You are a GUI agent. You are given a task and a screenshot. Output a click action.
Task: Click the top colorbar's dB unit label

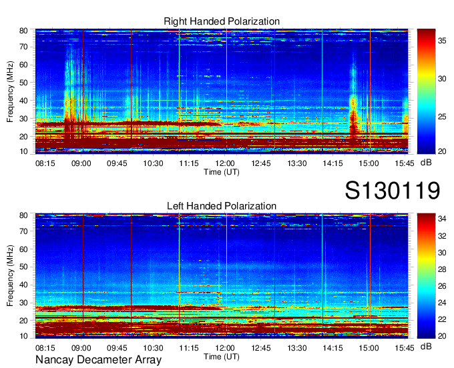426,163
